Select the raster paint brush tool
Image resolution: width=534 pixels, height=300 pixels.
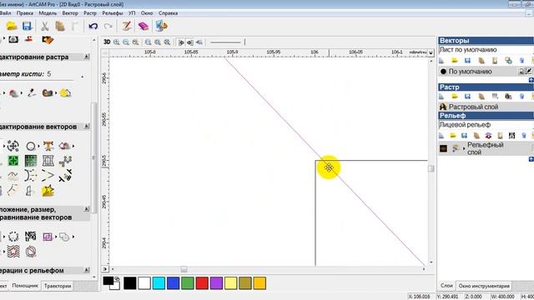[x=13, y=92]
